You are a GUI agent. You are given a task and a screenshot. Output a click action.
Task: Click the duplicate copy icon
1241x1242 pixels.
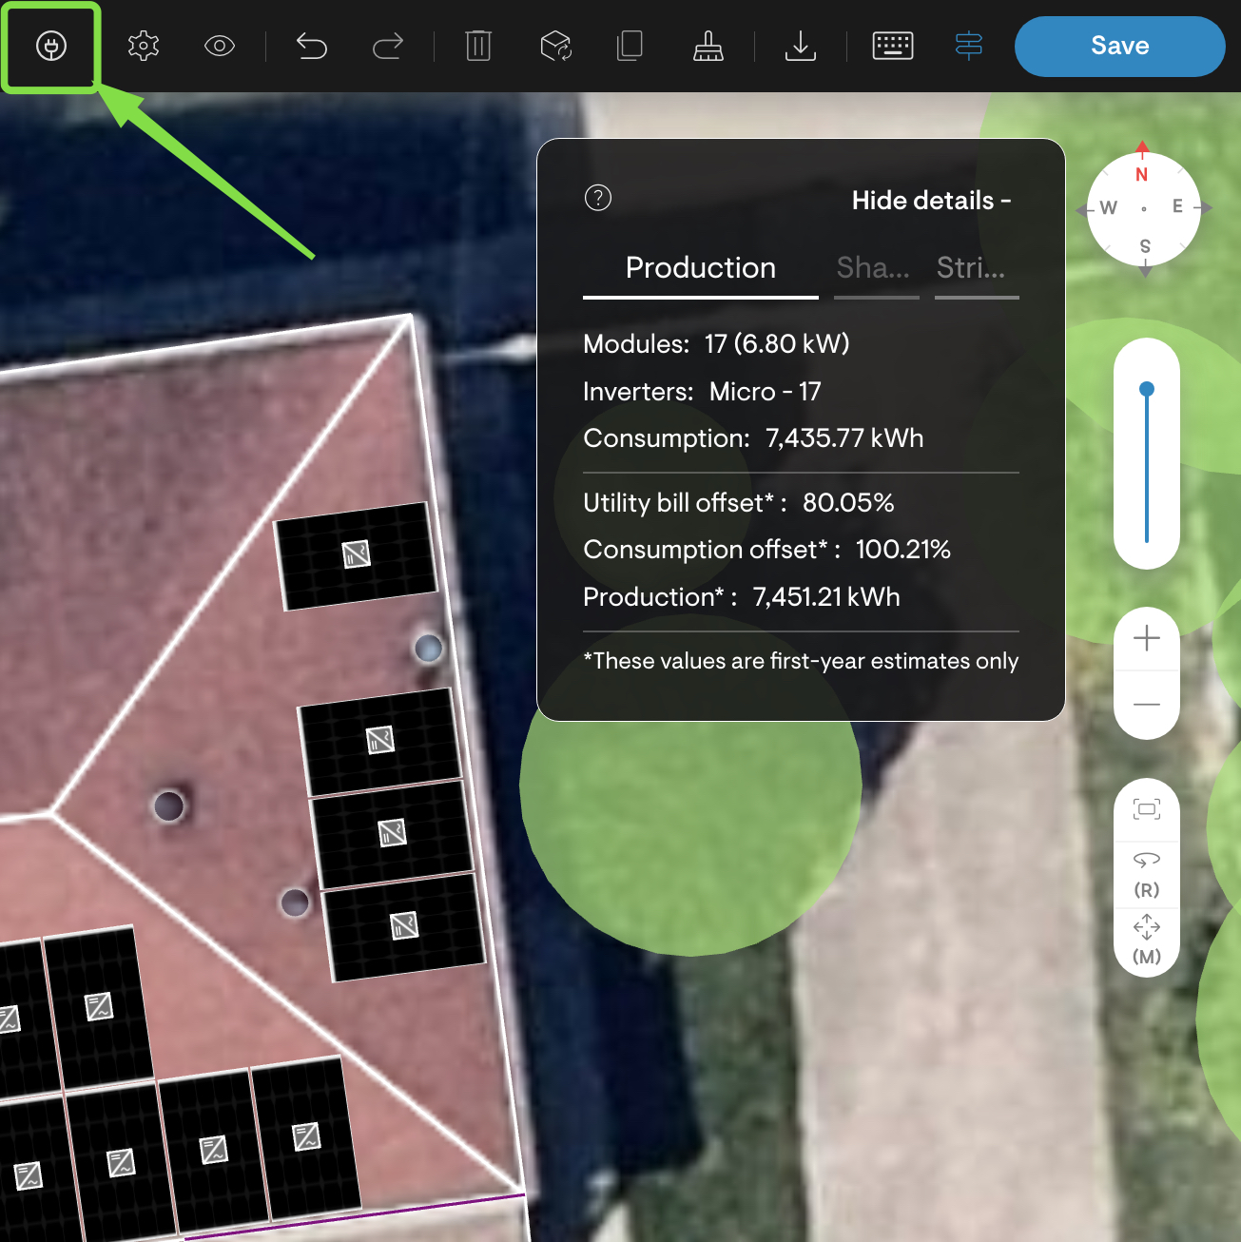point(630,46)
